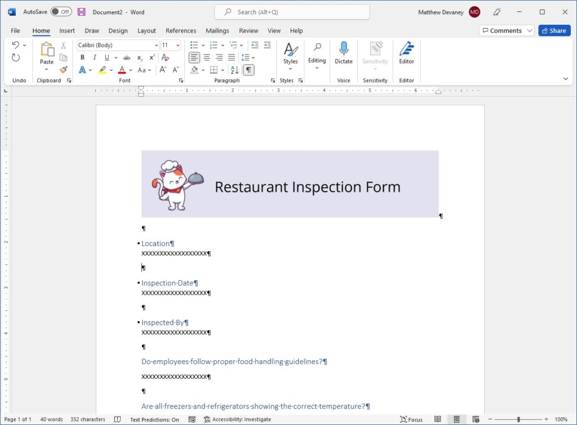The width and height of the screenshot is (577, 425).
Task: Open the Comments button
Action: 502,30
